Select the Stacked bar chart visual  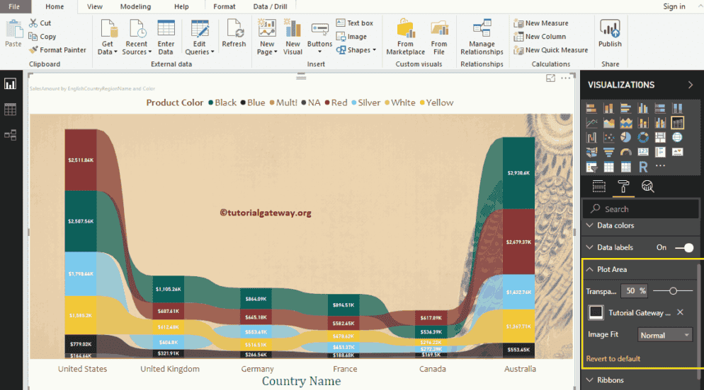point(591,108)
